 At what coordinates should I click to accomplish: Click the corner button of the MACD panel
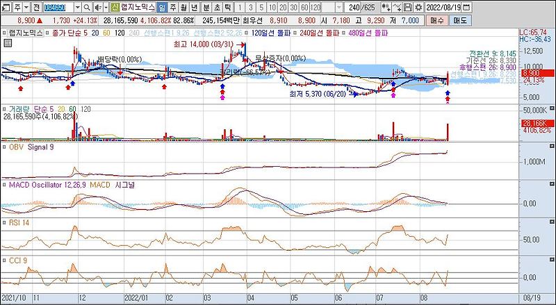pyautogui.click(x=552, y=183)
